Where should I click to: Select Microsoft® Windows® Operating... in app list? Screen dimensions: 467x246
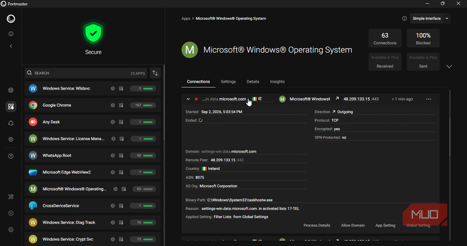pos(93,189)
